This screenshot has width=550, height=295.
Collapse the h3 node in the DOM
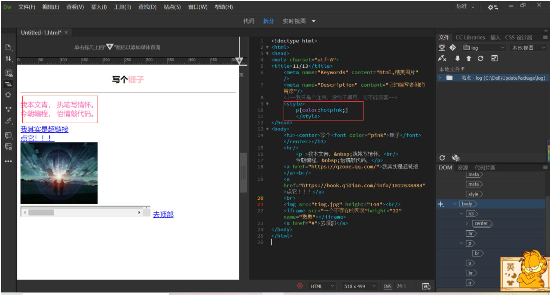pyautogui.click(x=461, y=214)
